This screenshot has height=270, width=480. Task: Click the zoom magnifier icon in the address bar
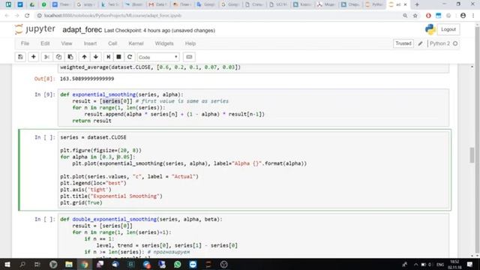(405, 16)
